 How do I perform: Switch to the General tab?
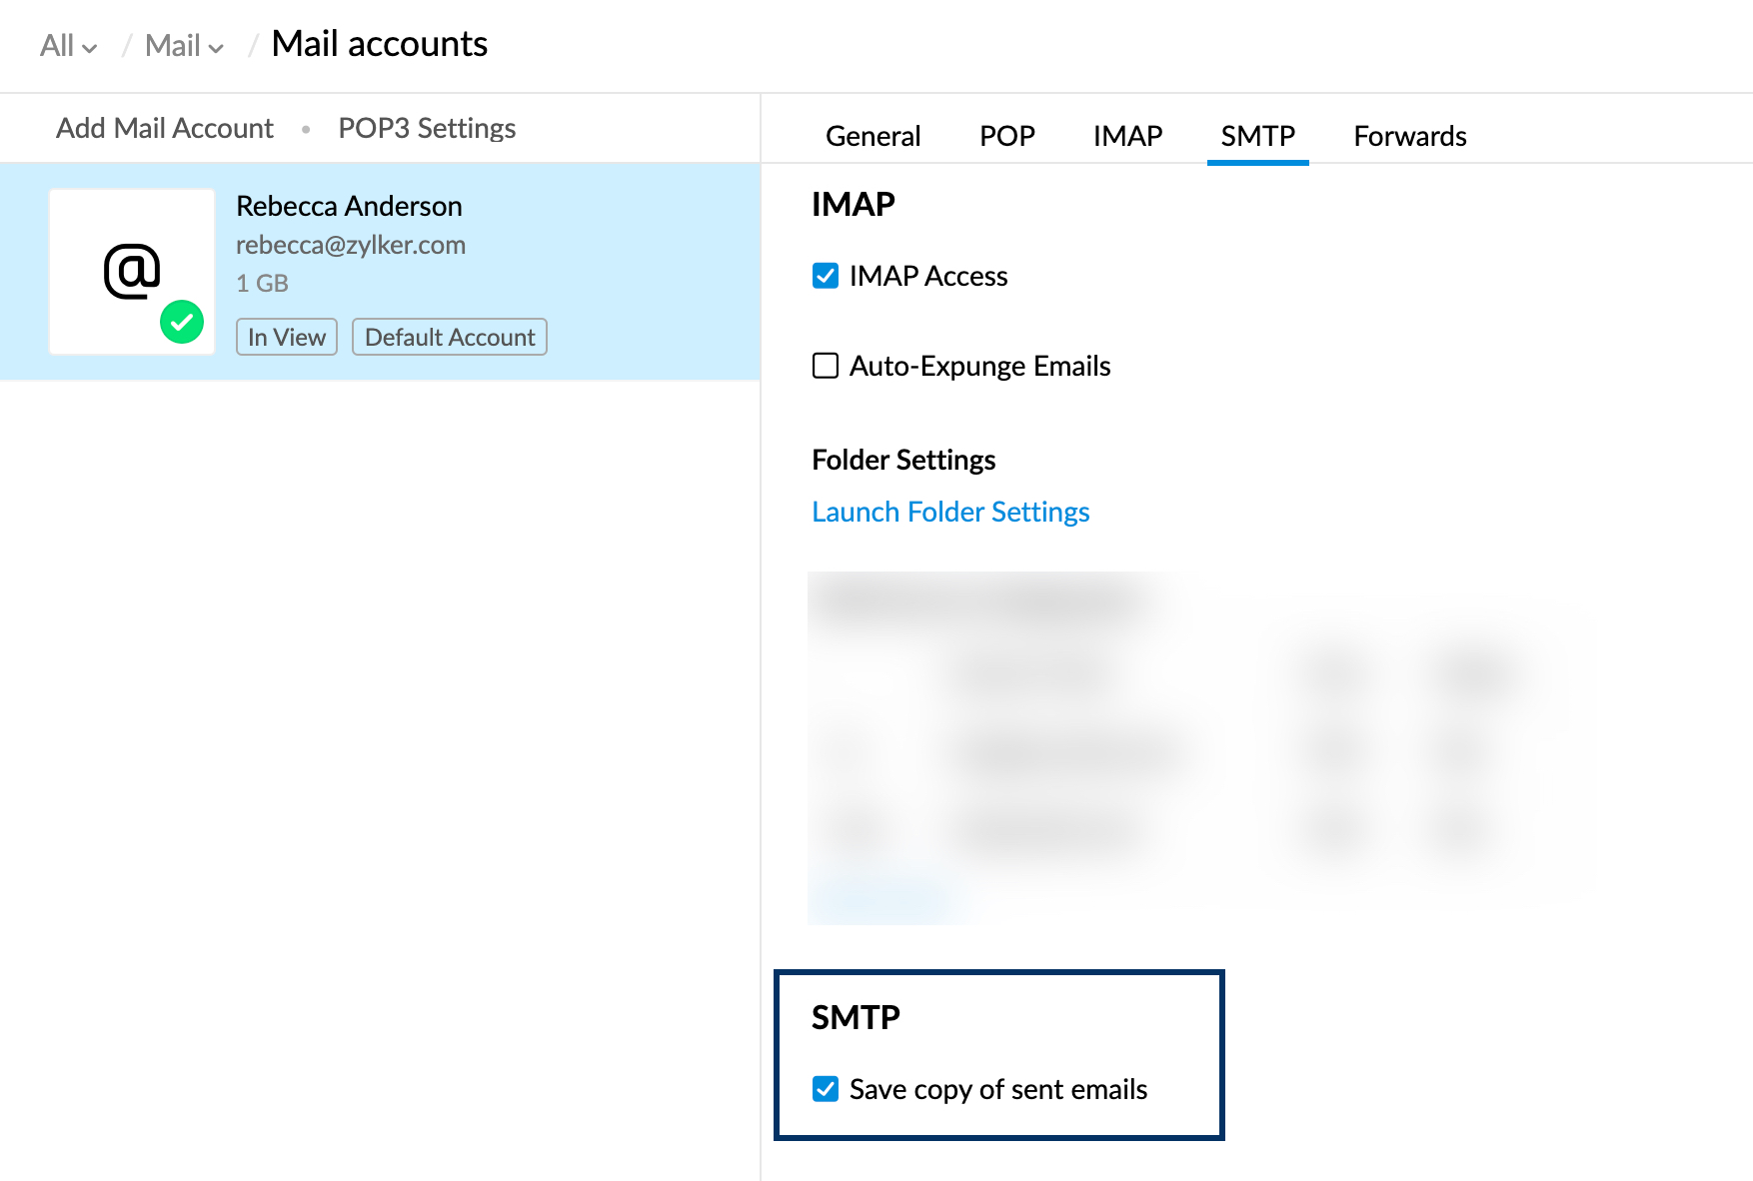[873, 136]
